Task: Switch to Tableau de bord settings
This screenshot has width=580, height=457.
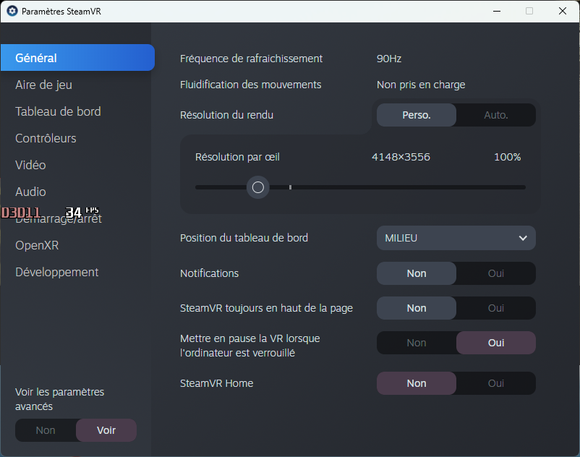Action: point(58,111)
